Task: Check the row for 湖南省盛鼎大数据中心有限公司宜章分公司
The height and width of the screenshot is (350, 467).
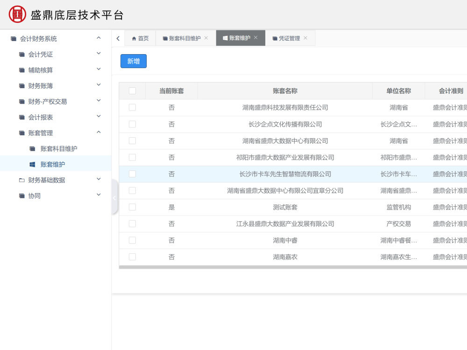Action: point(132,190)
